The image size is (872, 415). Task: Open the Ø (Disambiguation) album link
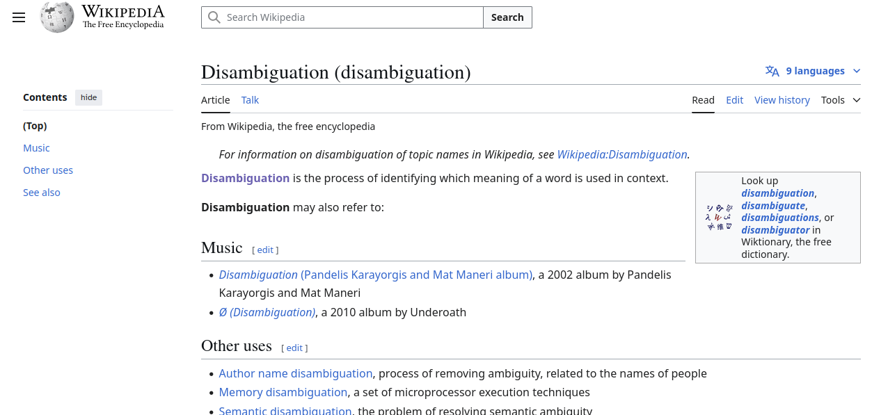pos(267,312)
